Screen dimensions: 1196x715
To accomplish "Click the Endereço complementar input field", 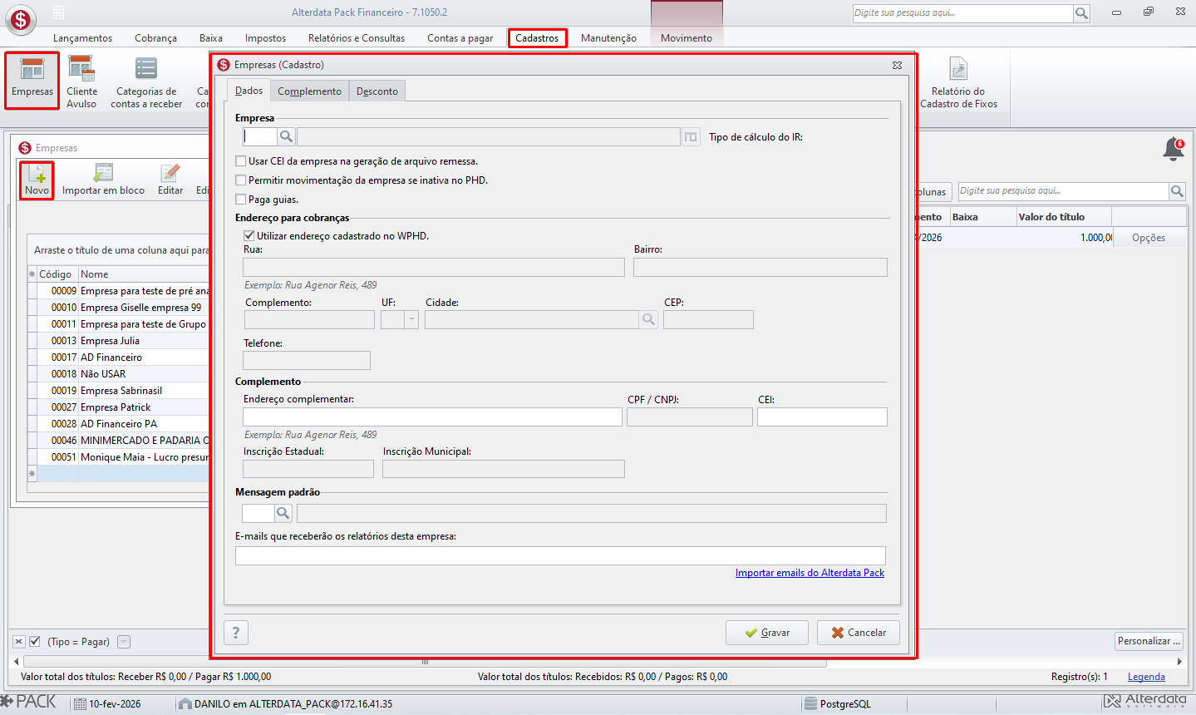I will 432,417.
